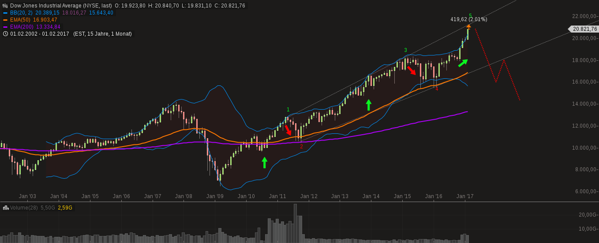599x243 pixels.
Task: Click the date range 01.02.2002 - 01.02.2017
Action: click(x=40, y=34)
